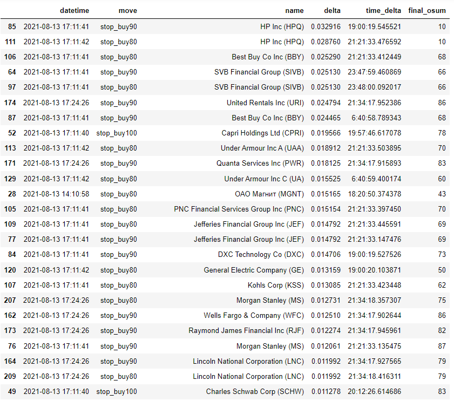Select row index 49
This screenshot has height=401, width=454.
pyautogui.click(x=12, y=391)
